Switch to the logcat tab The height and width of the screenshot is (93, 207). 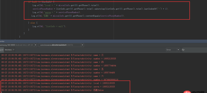click(x=2, y=50)
